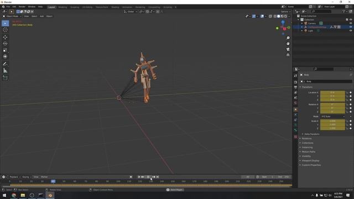354x199 pixels.
Task: Click the Blender logo menu icon
Action: point(3,7)
